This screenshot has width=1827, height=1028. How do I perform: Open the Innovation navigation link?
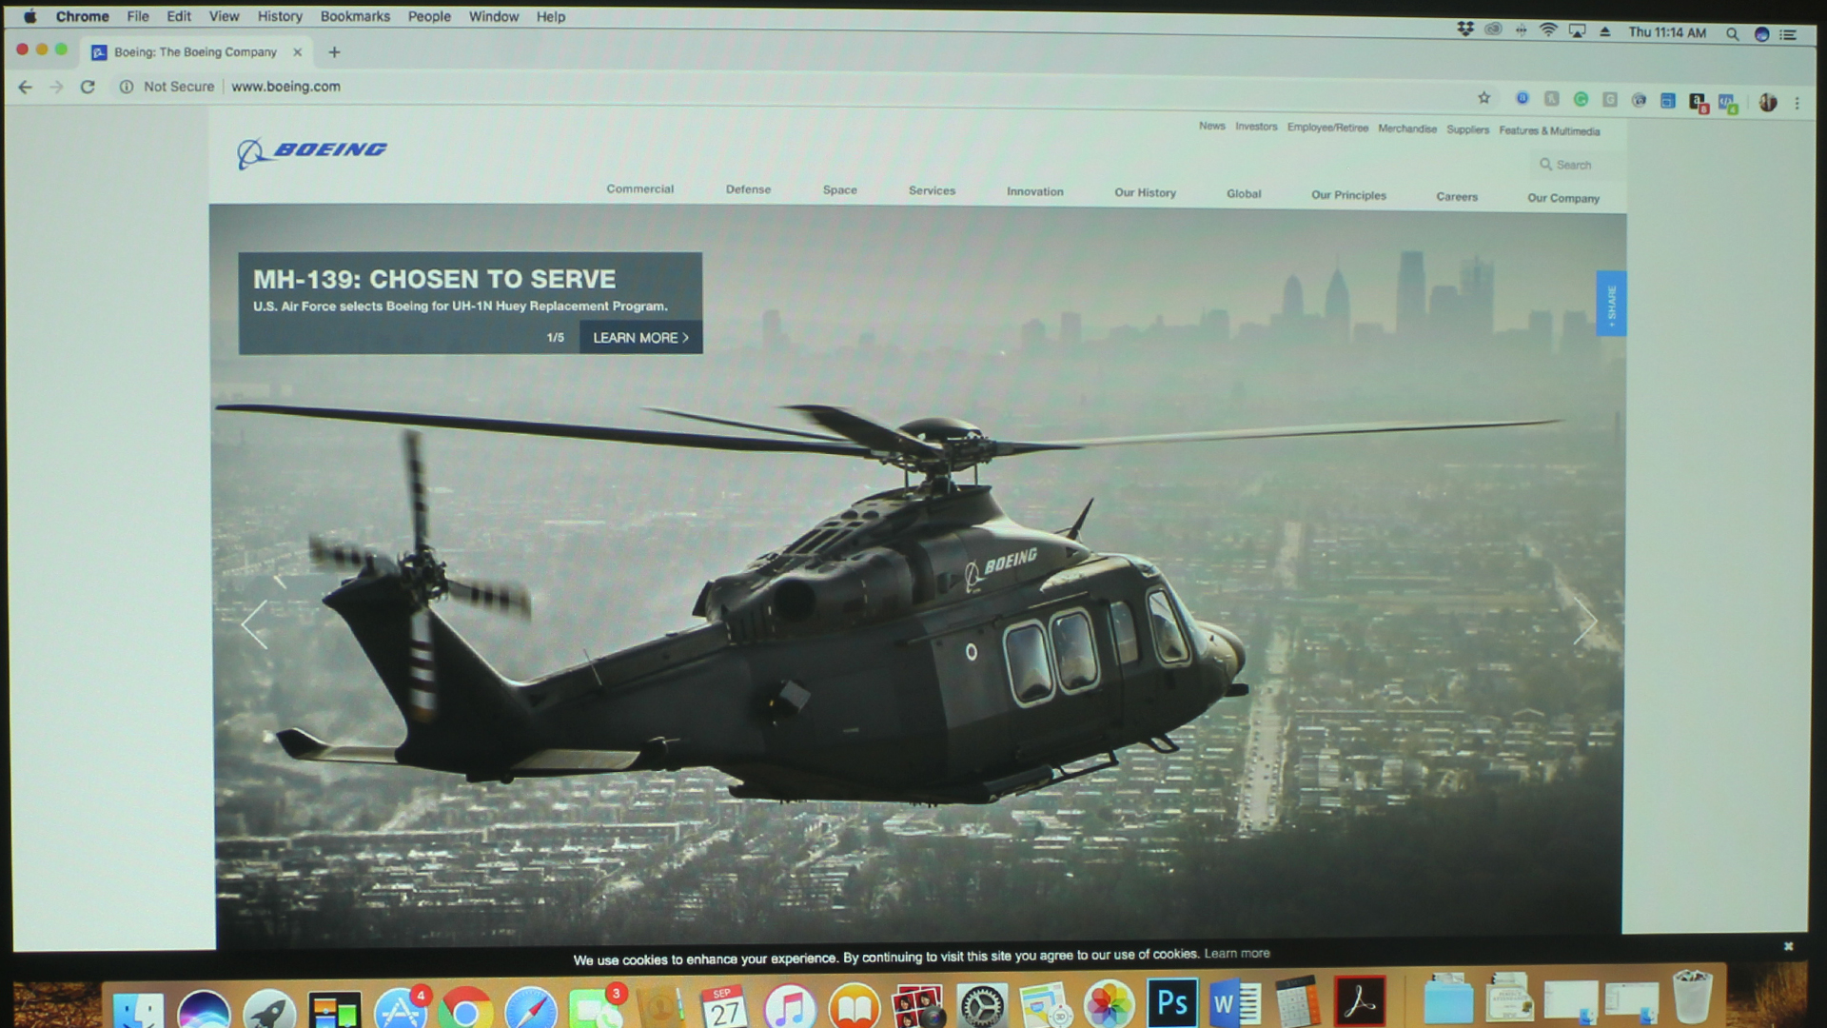(1035, 191)
